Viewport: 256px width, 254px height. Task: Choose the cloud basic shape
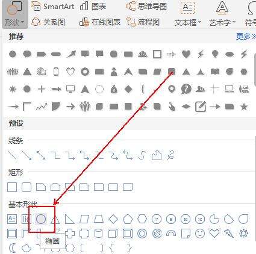(27, 249)
